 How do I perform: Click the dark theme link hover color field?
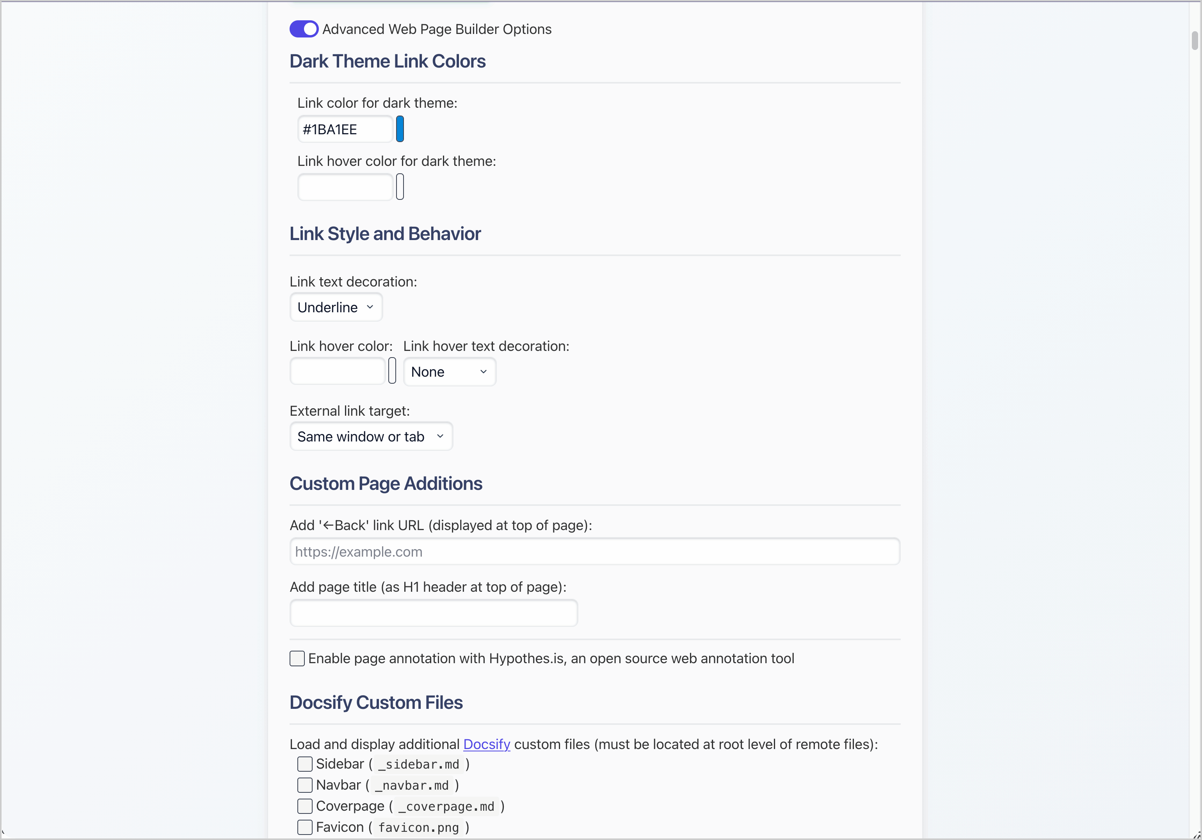coord(345,187)
